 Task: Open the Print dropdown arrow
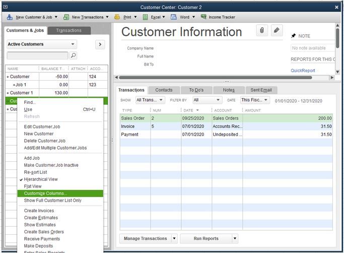coord(135,17)
